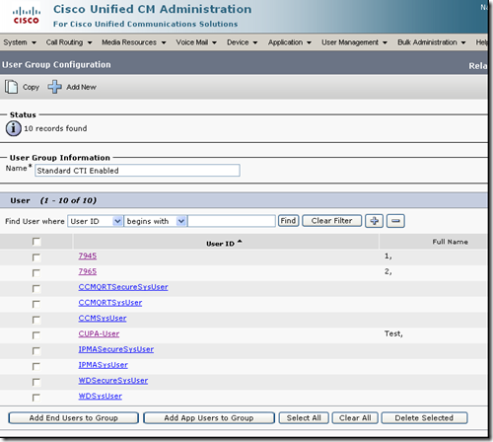Open the CCMQRTSysUser link
493x442 pixels.
[110, 303]
